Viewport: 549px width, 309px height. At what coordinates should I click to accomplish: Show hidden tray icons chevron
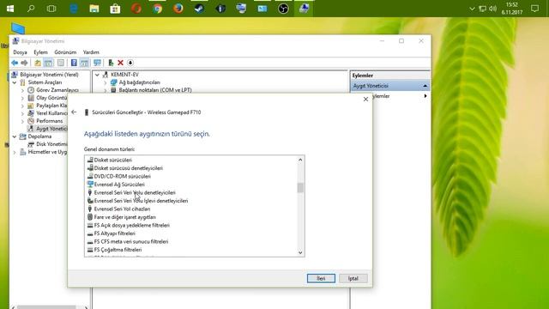[472, 9]
